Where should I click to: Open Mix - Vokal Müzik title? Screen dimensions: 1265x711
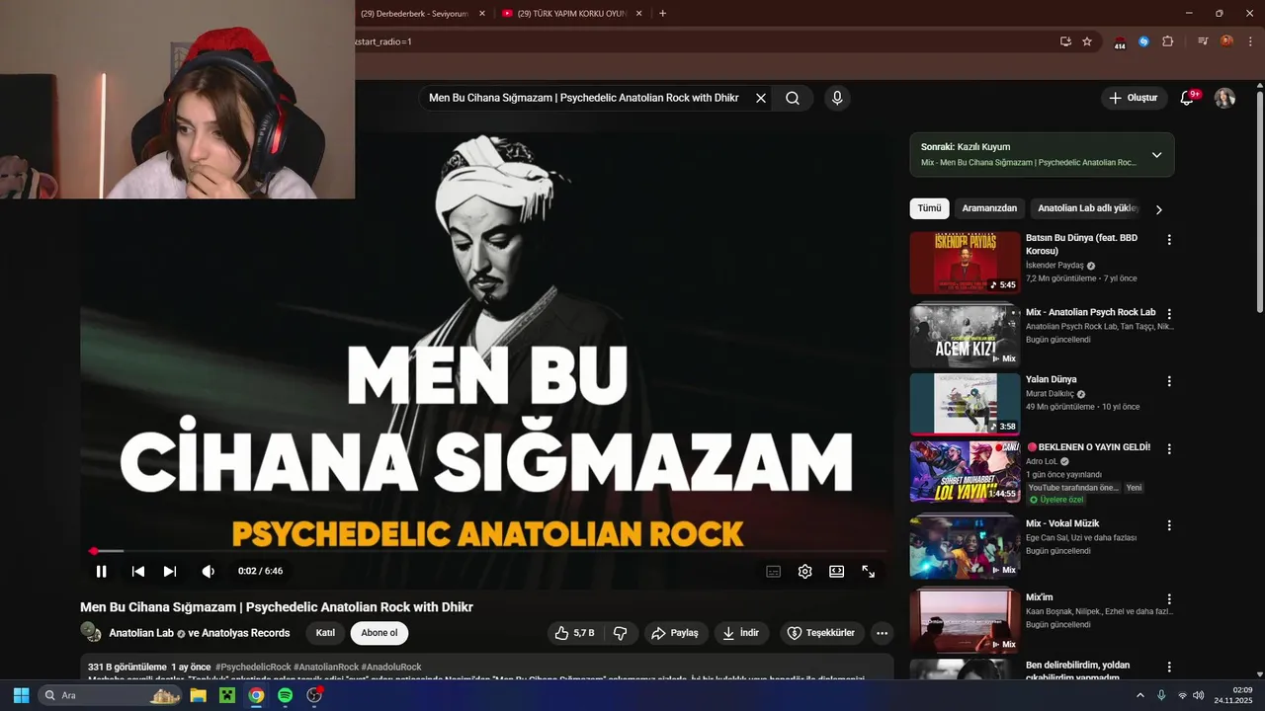pos(1062,523)
